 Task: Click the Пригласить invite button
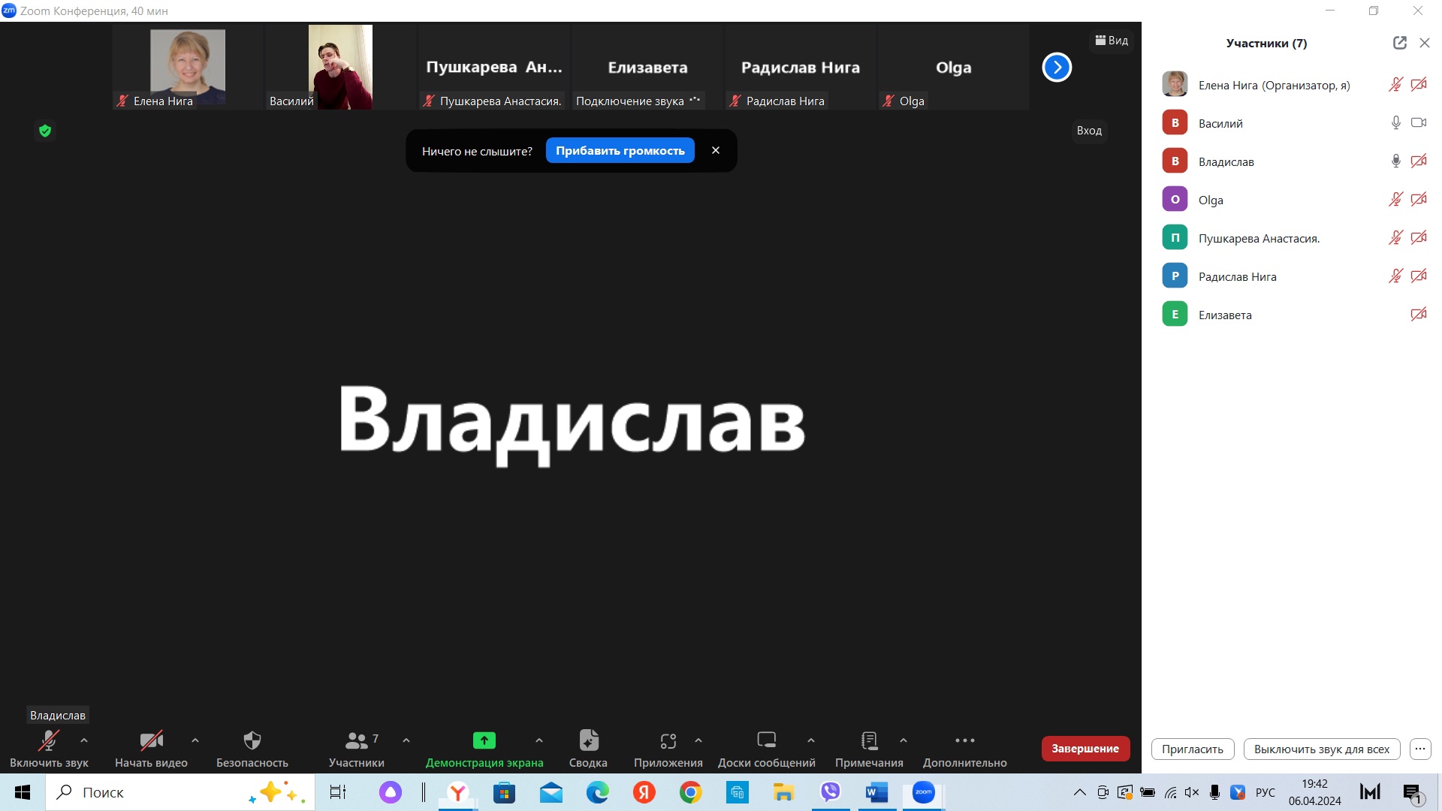point(1192,749)
